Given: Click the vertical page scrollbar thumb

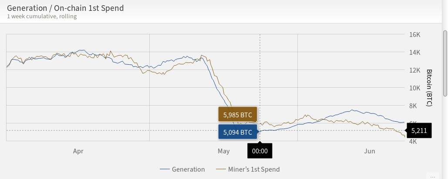Looking at the screenshot, I should tap(445, 63).
